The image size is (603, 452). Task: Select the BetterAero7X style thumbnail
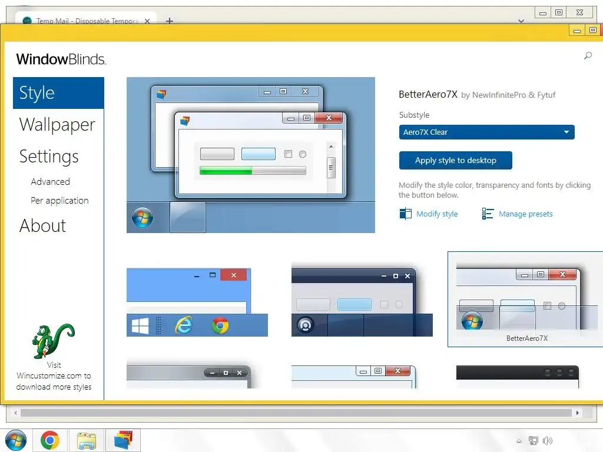[525, 300]
